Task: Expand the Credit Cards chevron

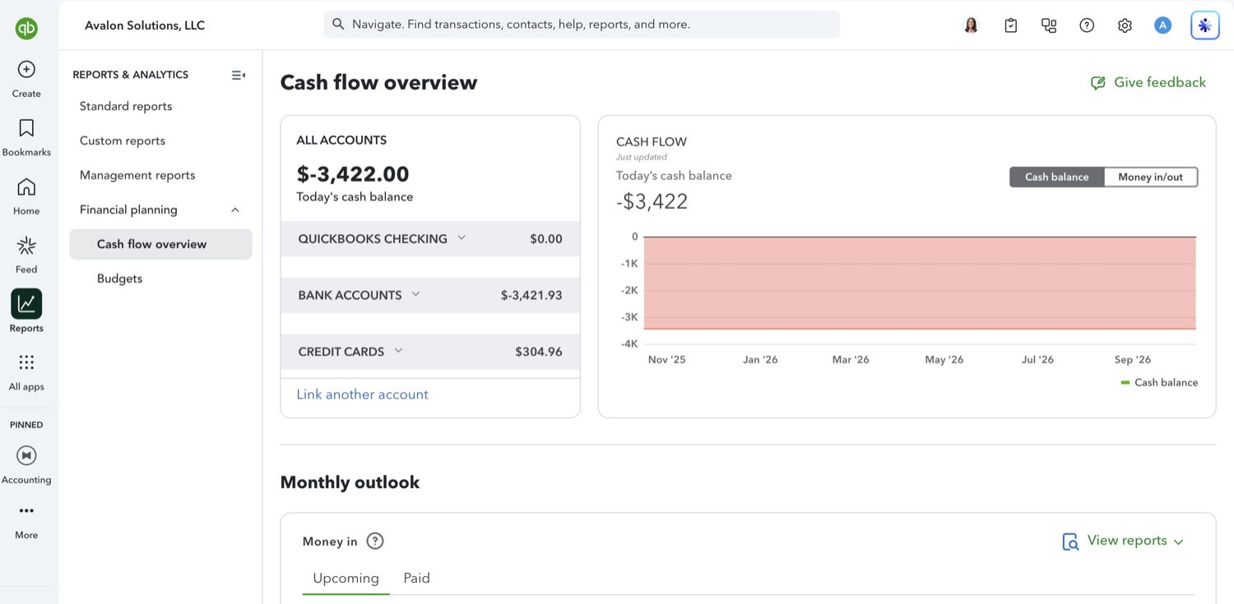Action: point(398,351)
